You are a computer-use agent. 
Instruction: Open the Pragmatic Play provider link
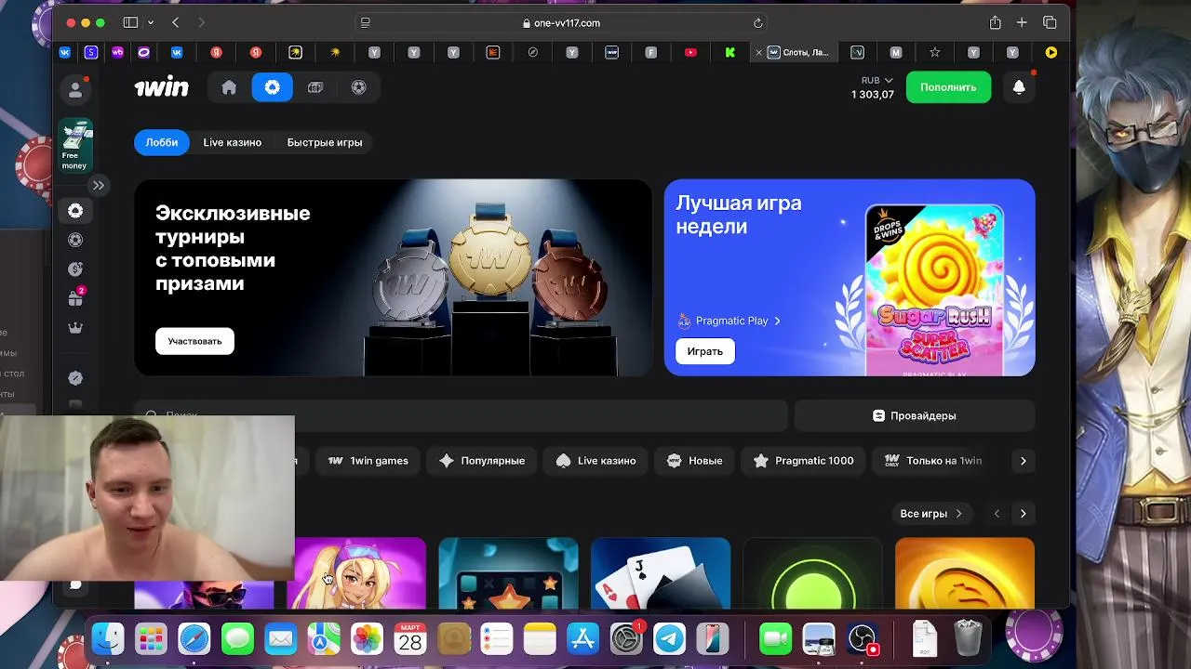click(x=729, y=321)
